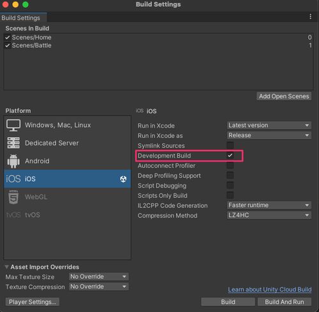Select the Dedicated Server platform
This screenshot has height=312, width=319.
67,143
